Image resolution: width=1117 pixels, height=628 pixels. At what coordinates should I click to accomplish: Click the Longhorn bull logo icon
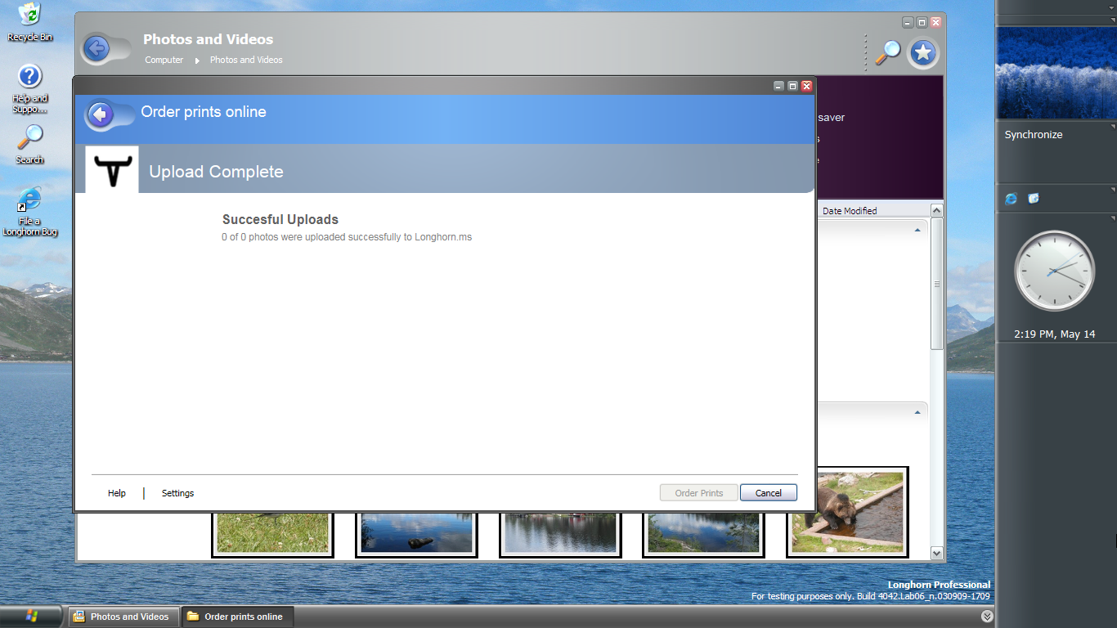click(x=112, y=170)
